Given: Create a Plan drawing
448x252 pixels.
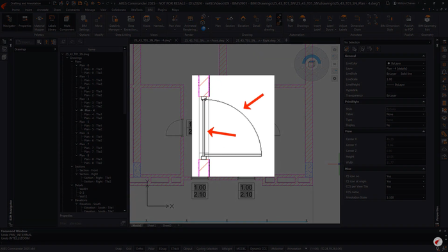Looking at the screenshot, I should [218, 22].
